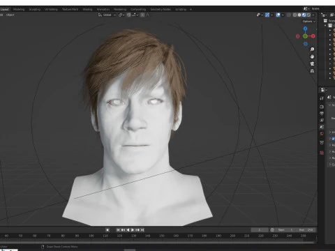Open the World properties tab
The width and height of the screenshot is (335, 251).
pyautogui.click(x=322, y=134)
